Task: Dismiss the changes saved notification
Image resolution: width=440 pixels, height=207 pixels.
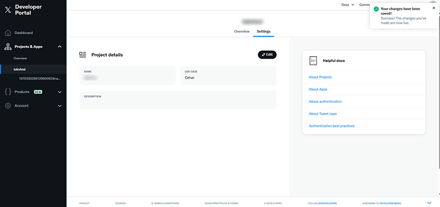Action: (x=434, y=8)
